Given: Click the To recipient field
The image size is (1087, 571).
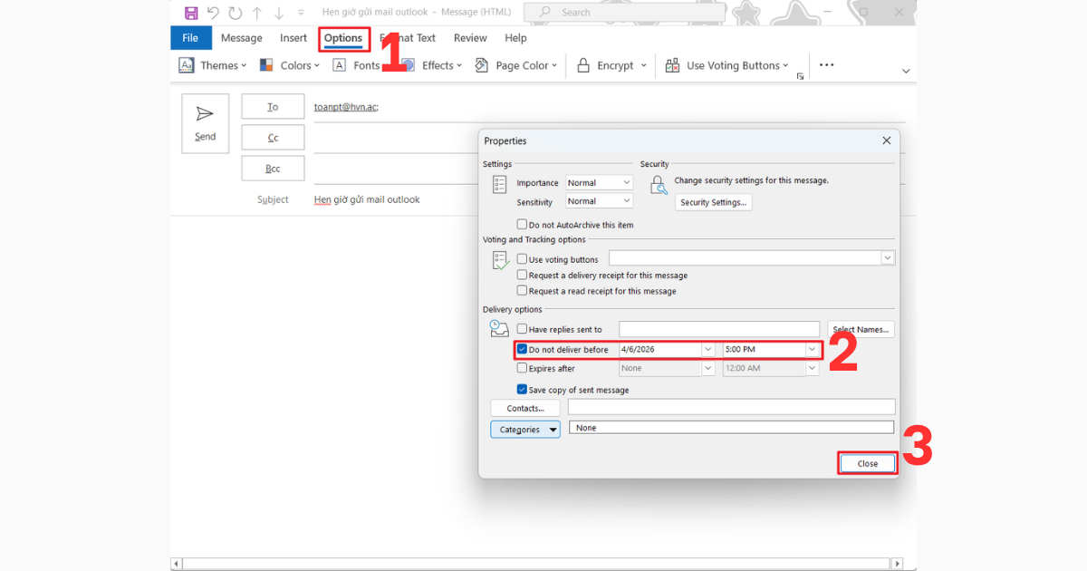Looking at the screenshot, I should pos(609,107).
